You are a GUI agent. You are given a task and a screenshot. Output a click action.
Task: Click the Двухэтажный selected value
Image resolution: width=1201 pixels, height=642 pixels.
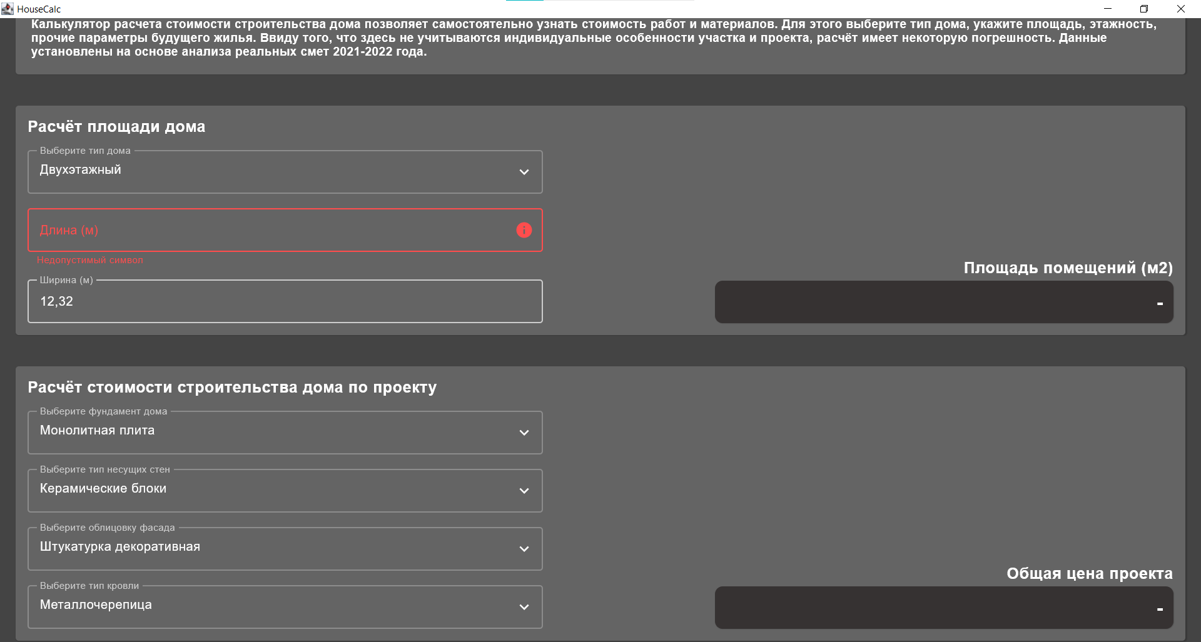click(x=79, y=169)
